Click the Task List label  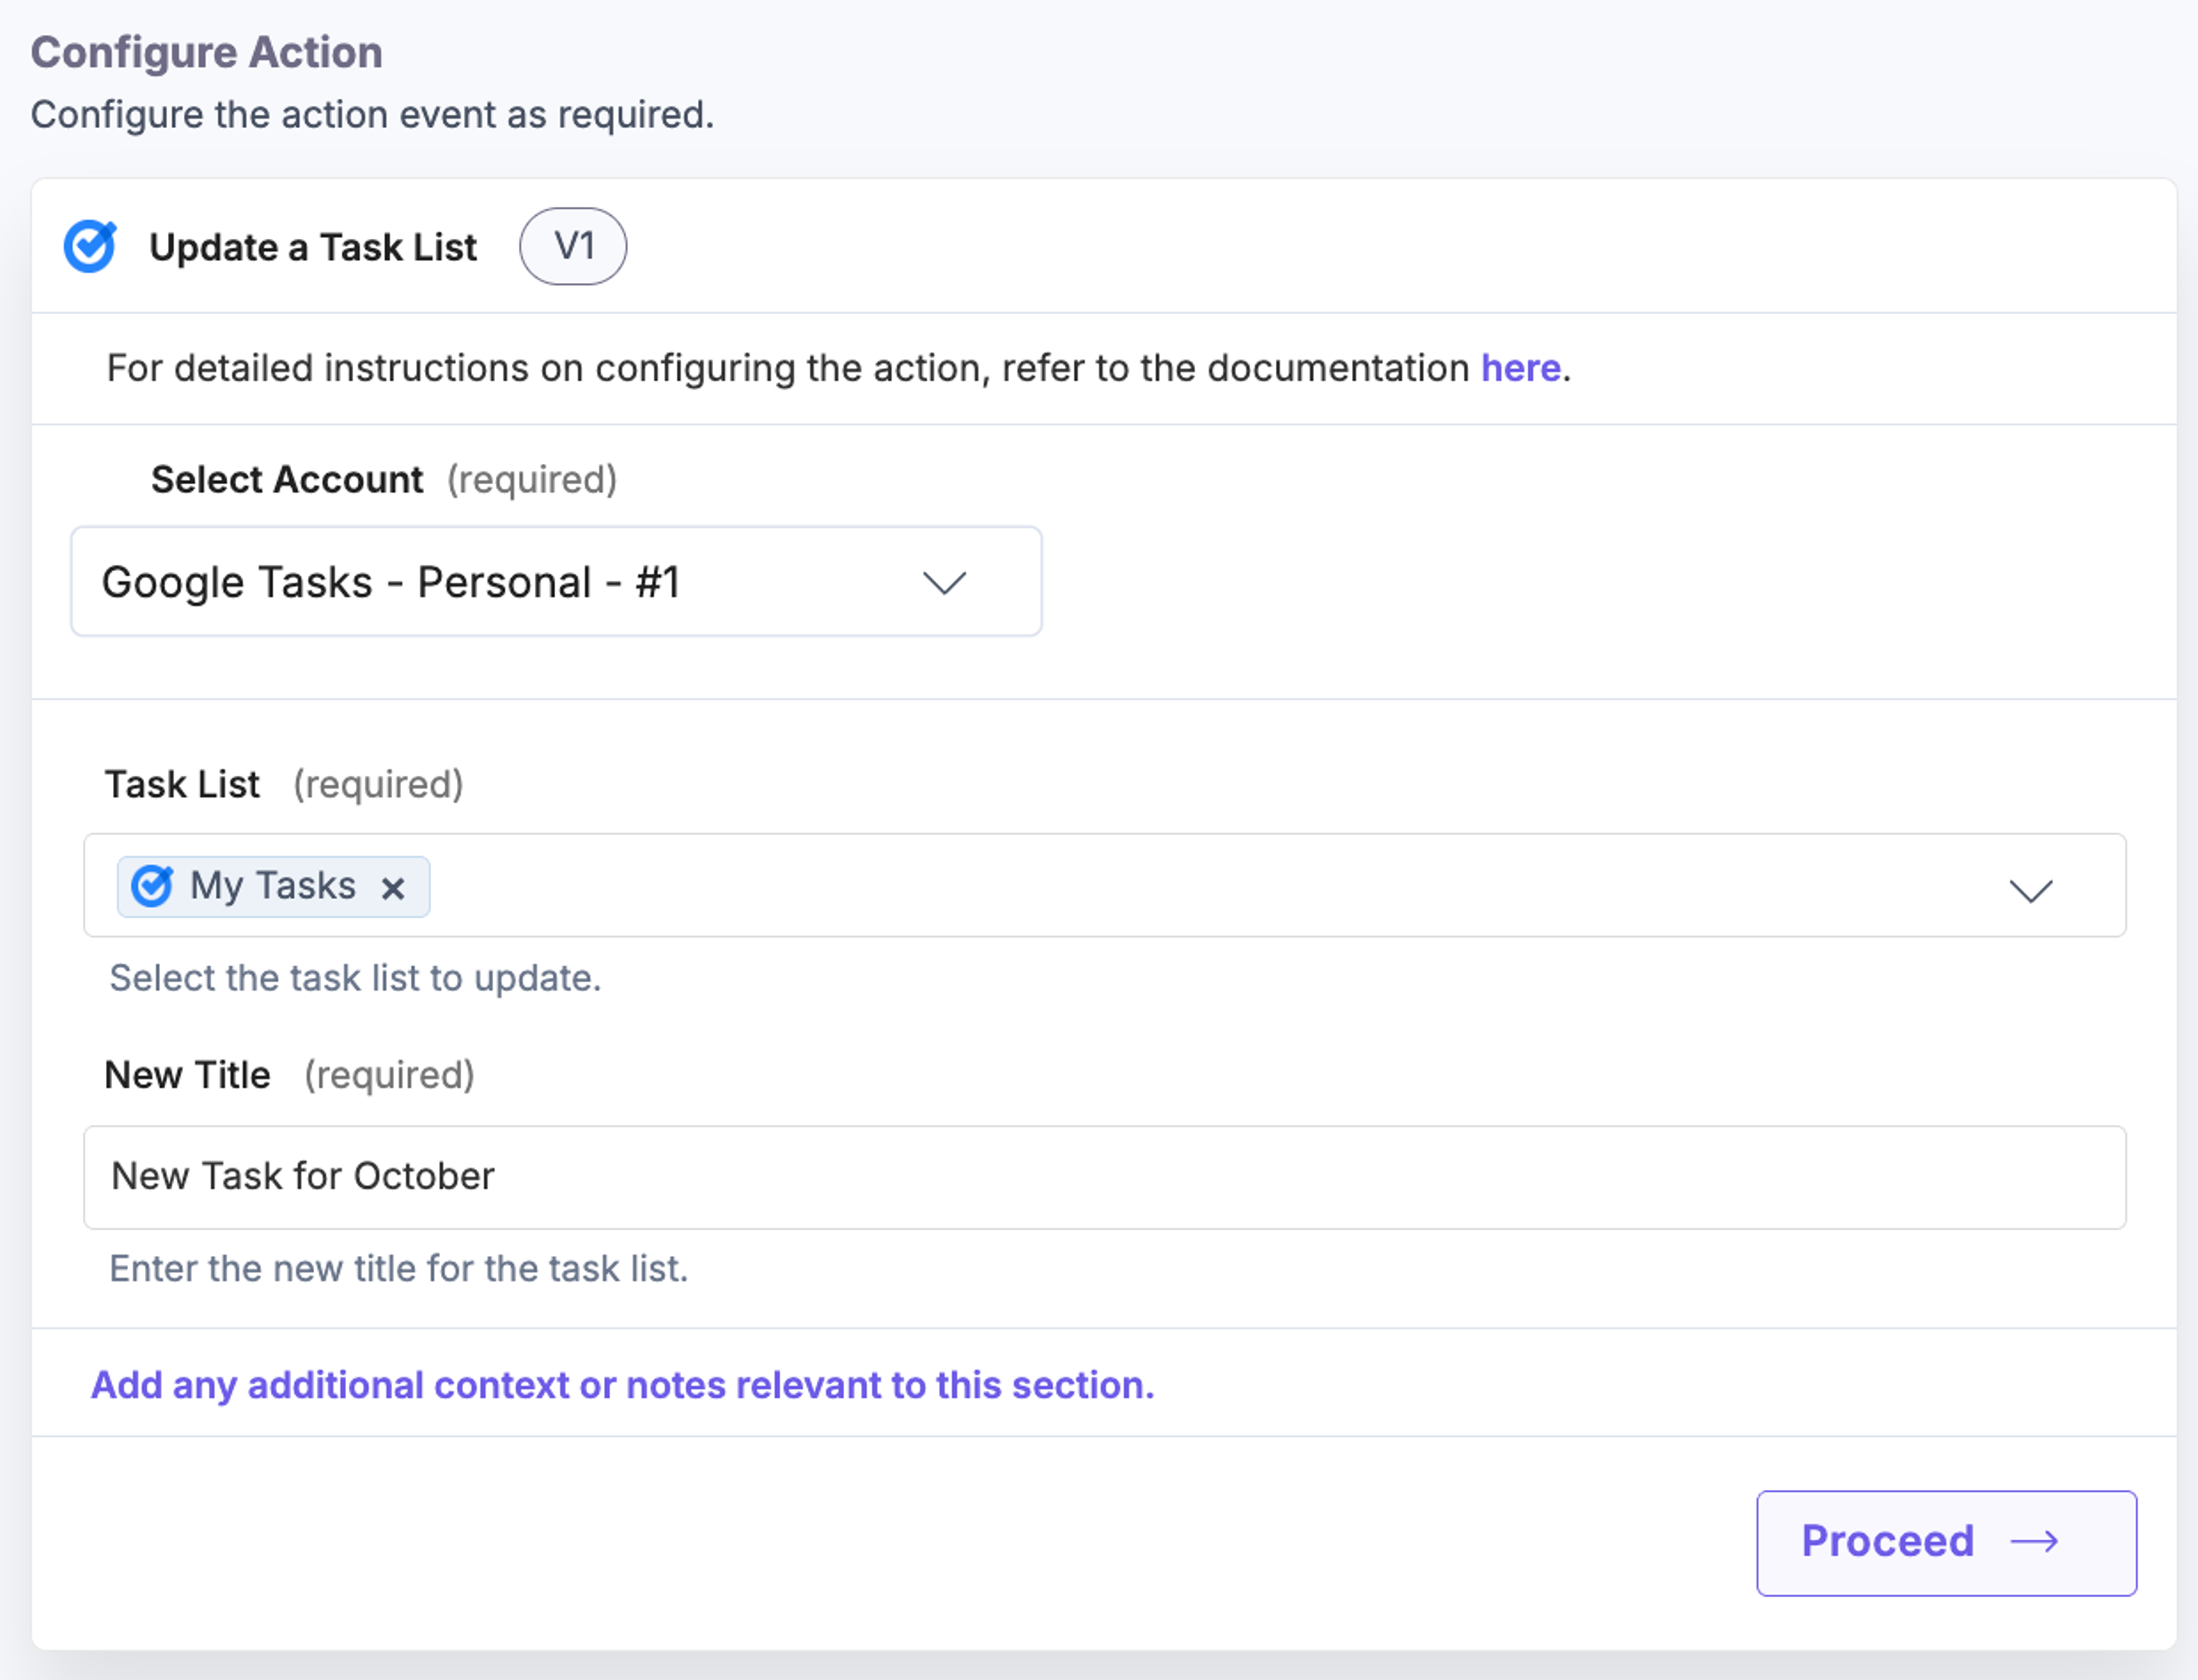(x=182, y=785)
